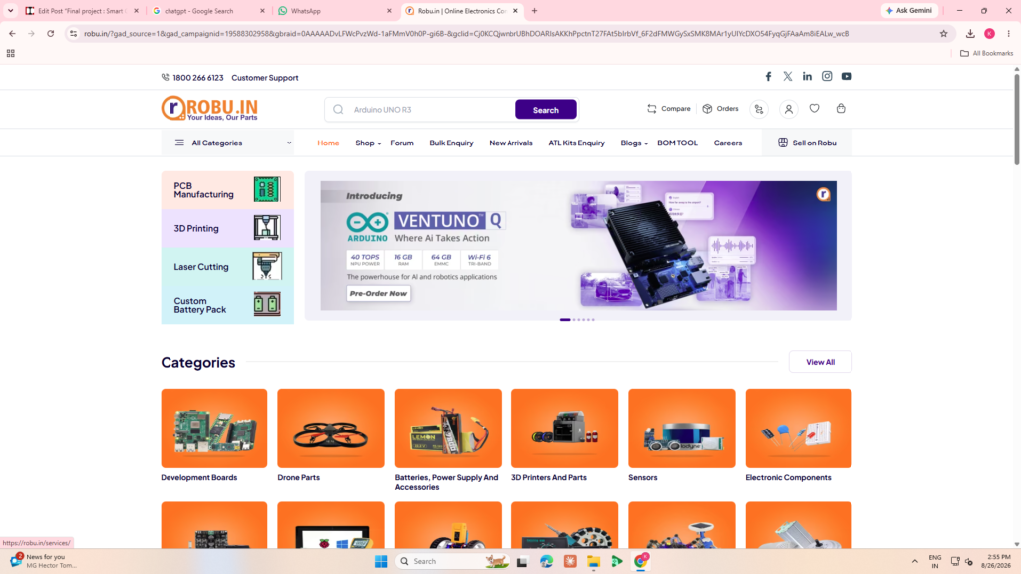Click View All categories button
Viewport: 1021px width, 574px height.
tap(820, 362)
